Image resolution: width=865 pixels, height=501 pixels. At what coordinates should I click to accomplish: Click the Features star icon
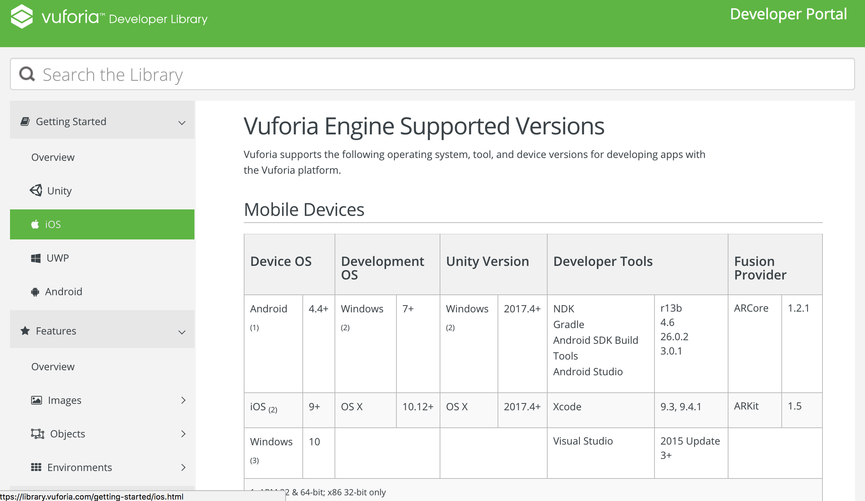point(25,331)
